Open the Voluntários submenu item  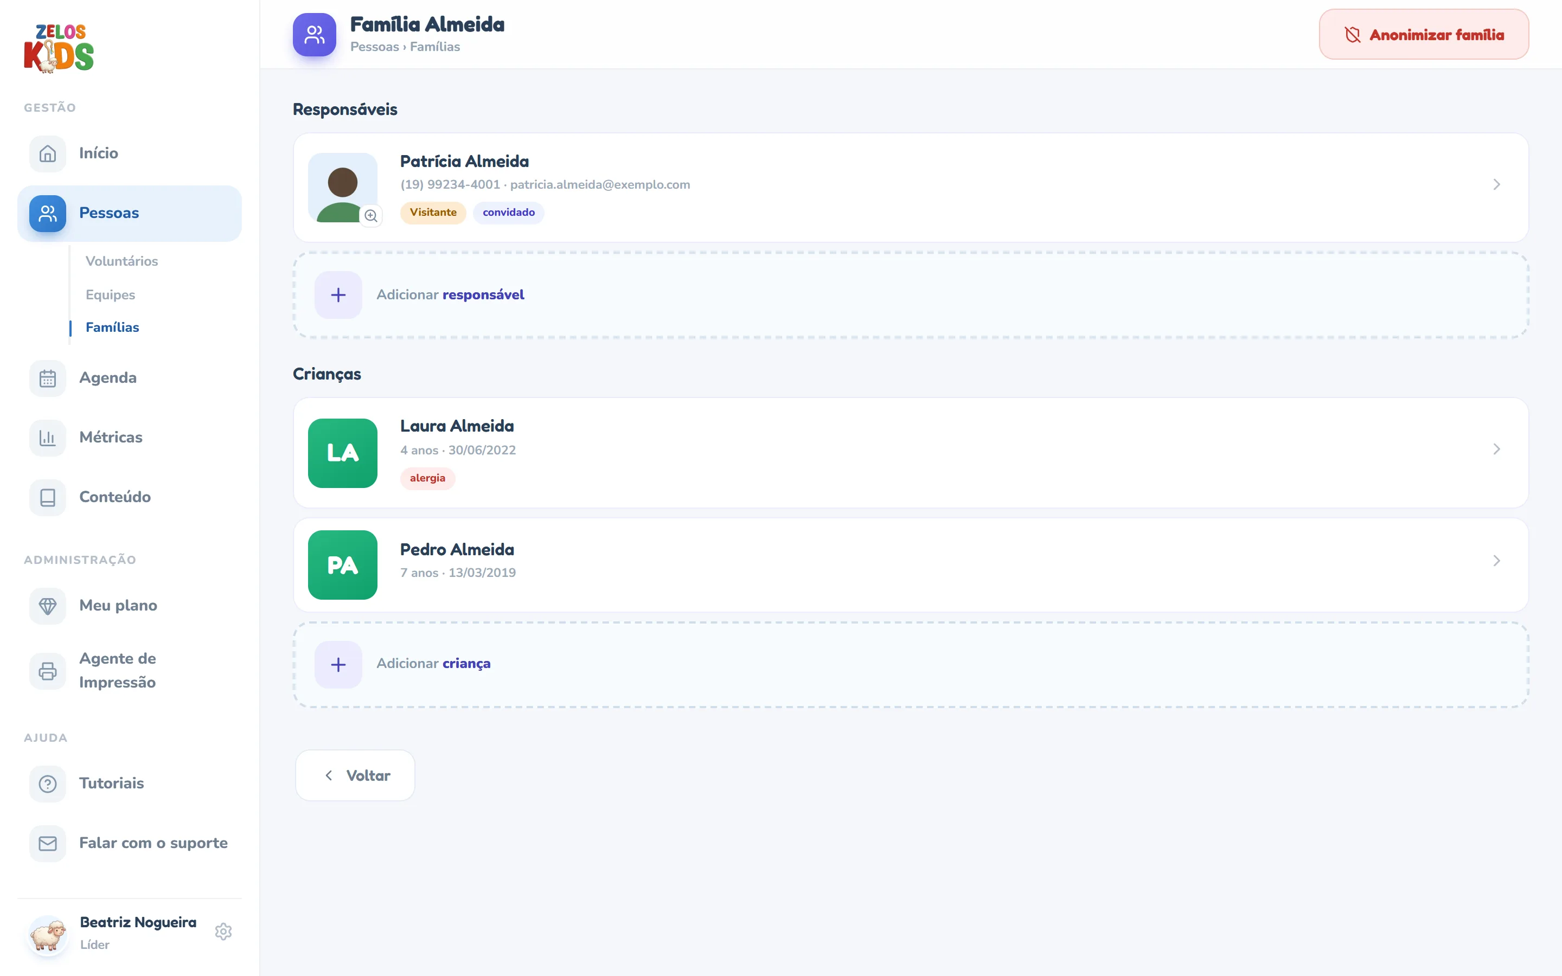point(122,261)
